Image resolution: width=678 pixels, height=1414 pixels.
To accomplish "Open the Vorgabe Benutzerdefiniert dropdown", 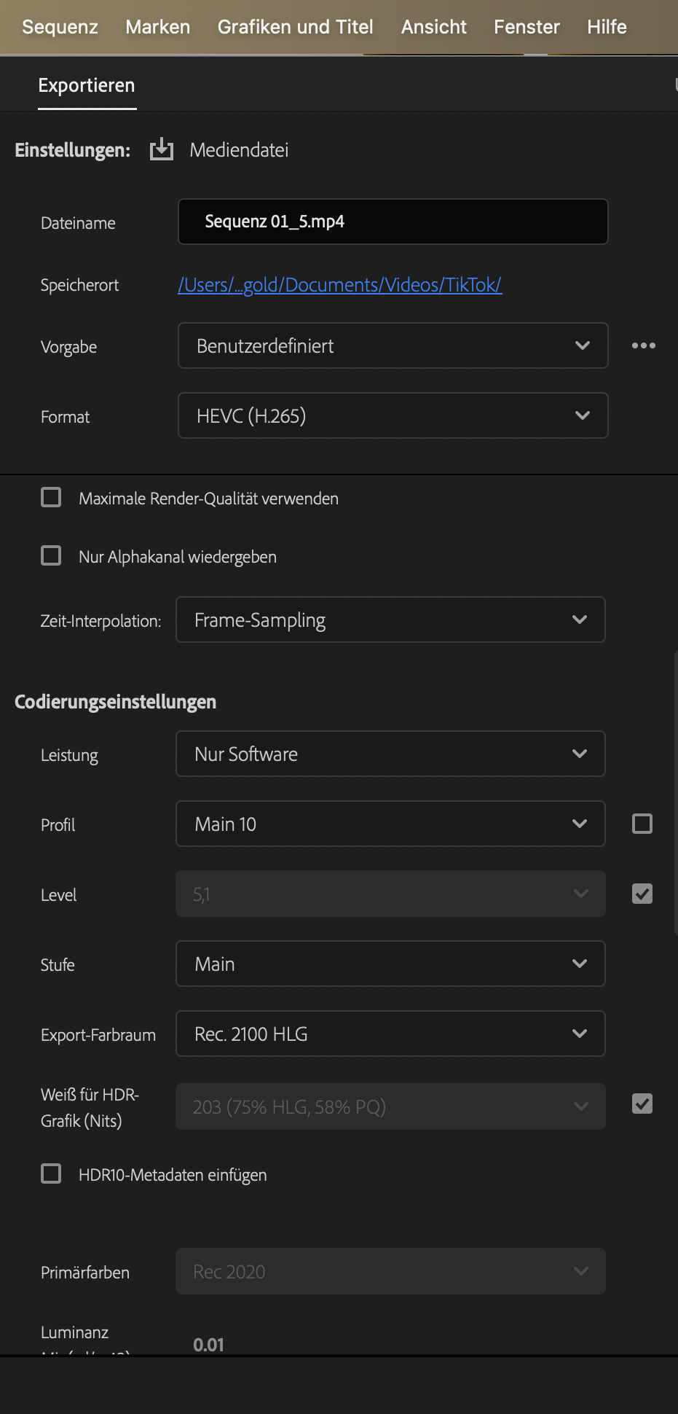I will pyautogui.click(x=393, y=345).
